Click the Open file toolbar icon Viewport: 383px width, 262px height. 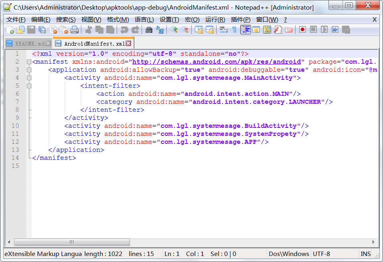20,30
